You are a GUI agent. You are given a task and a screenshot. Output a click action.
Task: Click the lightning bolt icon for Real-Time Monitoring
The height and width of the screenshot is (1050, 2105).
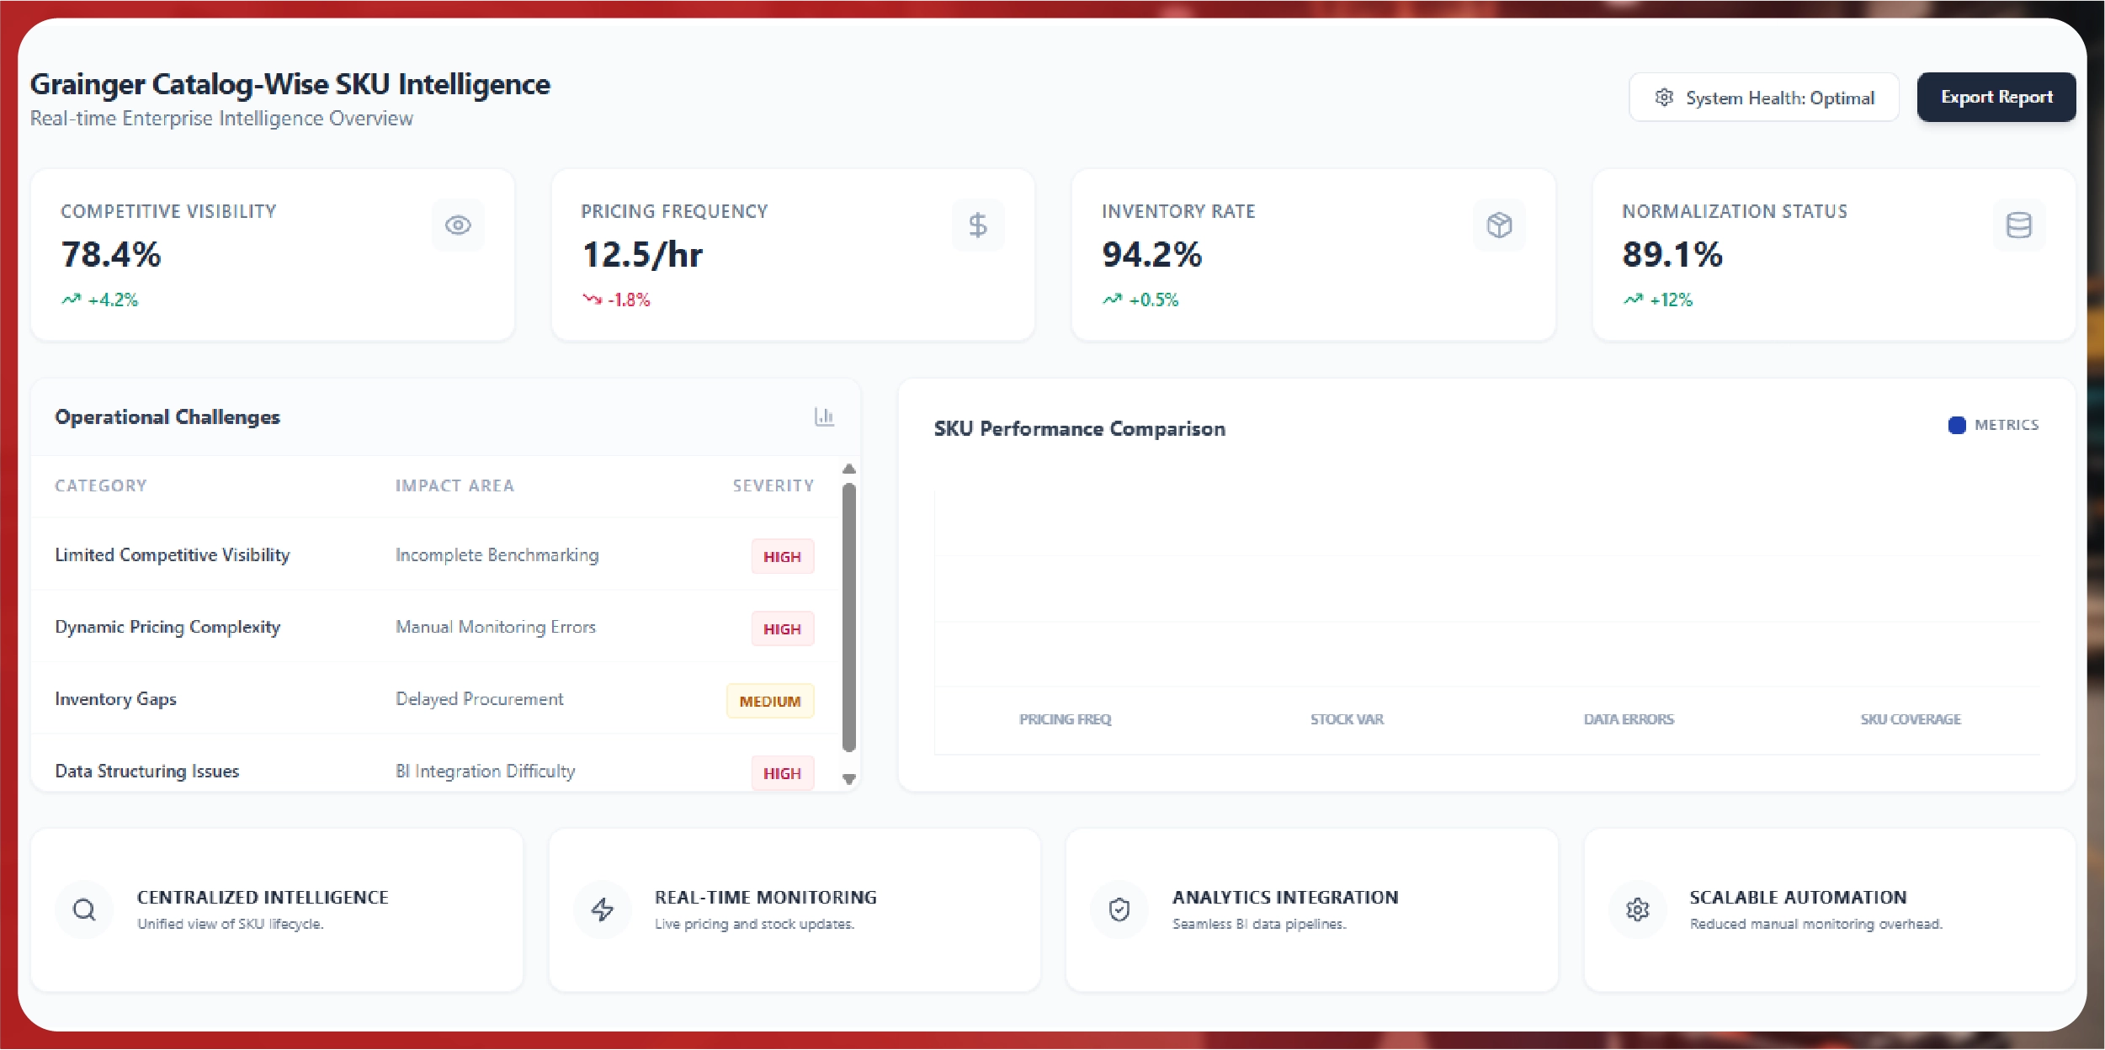602,909
